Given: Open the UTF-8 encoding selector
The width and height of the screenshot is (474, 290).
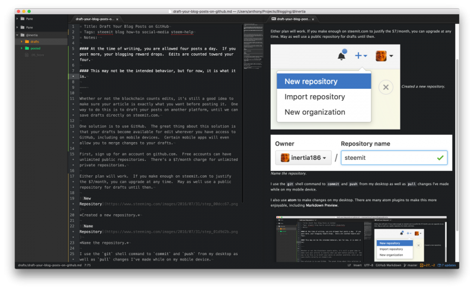Looking at the screenshot, I should 369,265.
